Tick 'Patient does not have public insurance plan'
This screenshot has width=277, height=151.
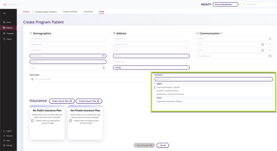32,120
